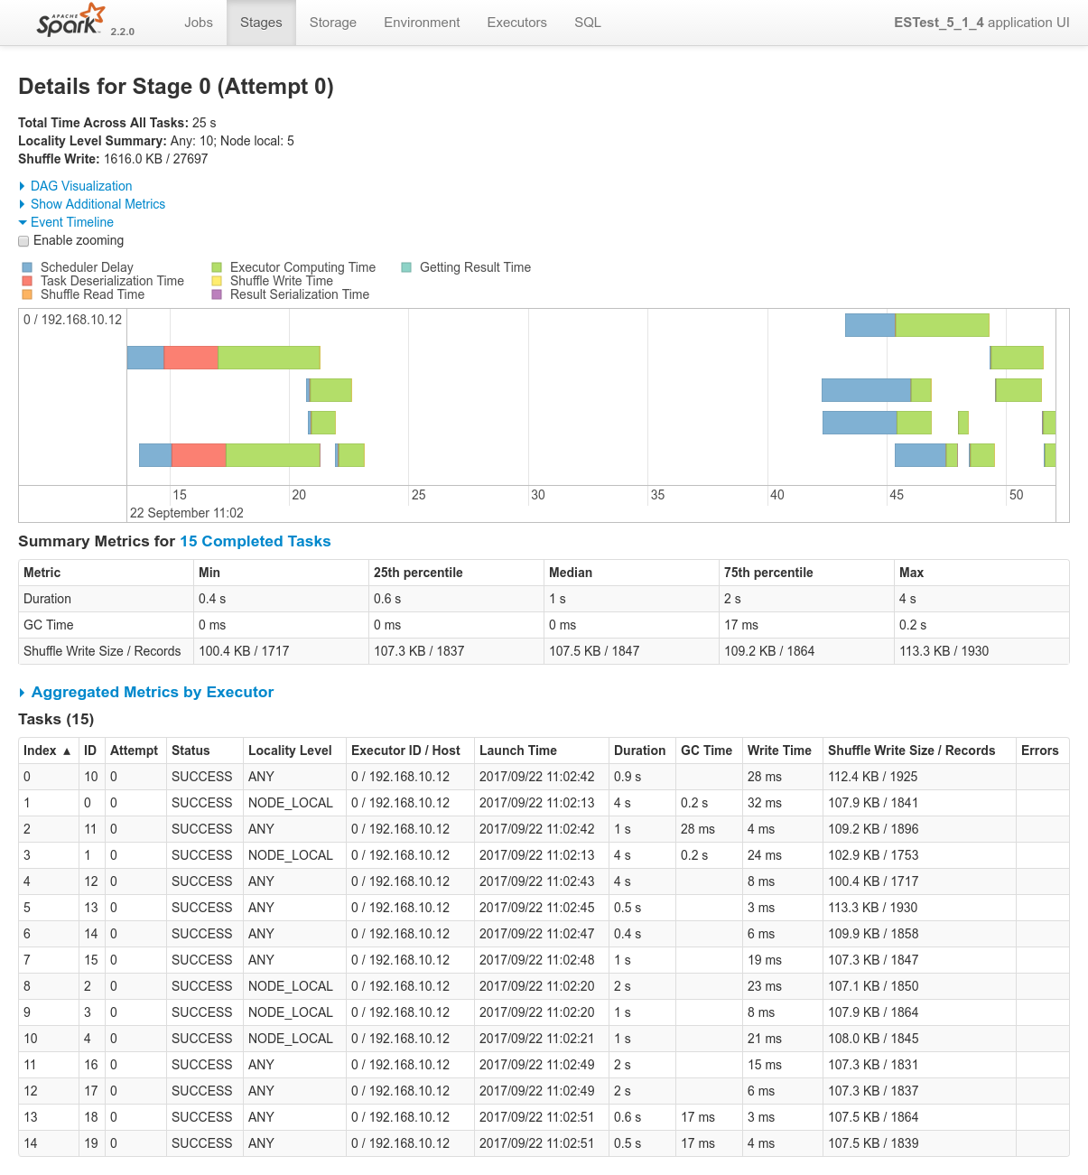Screen dimensions: 1088x1175
Task: Click the Index column sort arrow
Action: click(67, 751)
